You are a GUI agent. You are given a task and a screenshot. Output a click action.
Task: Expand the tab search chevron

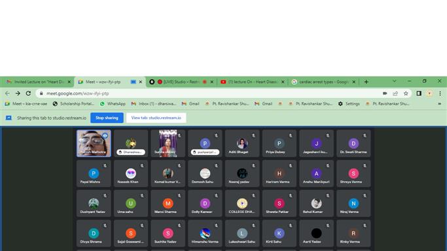click(x=394, y=82)
